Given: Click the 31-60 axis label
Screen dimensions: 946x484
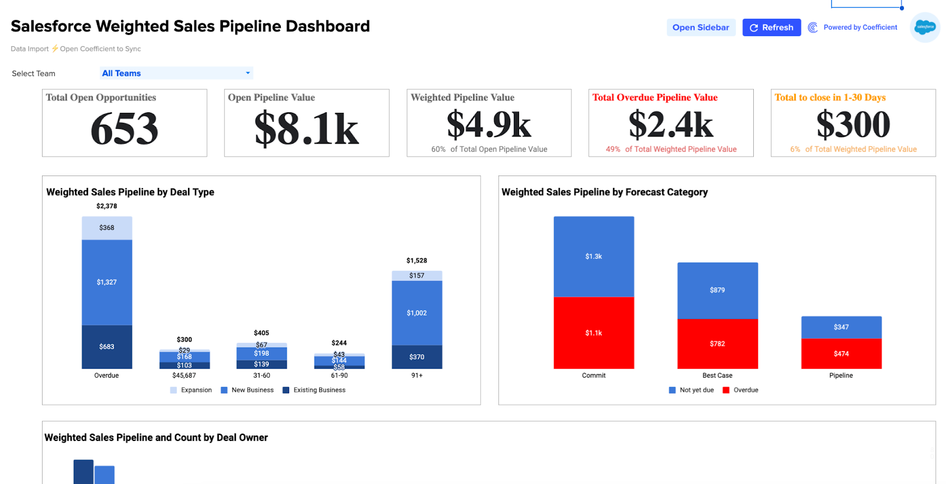Looking at the screenshot, I should coord(262,375).
